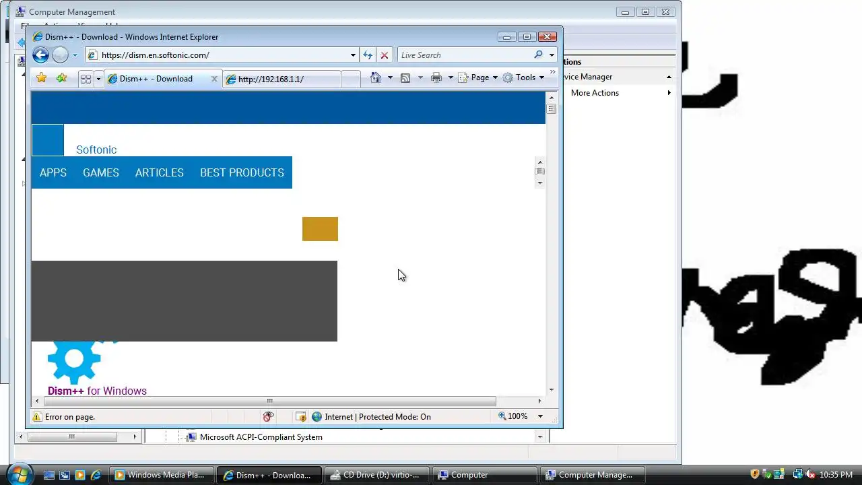Click the page vertical scrollbar down arrow

pyautogui.click(x=552, y=389)
